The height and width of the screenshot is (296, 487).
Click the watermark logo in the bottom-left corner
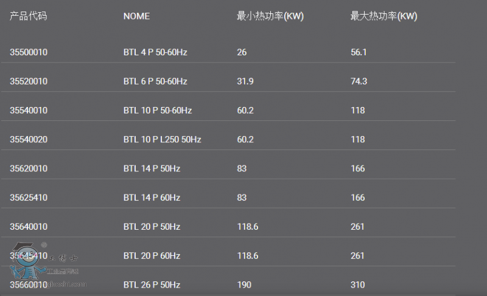click(x=46, y=264)
